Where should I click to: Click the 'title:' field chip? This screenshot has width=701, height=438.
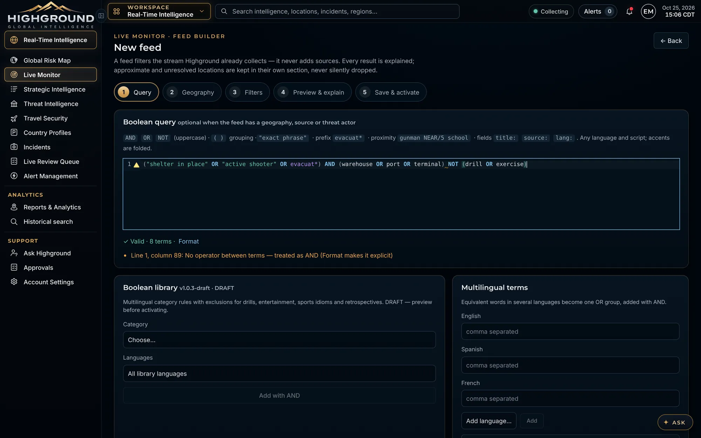coord(505,138)
